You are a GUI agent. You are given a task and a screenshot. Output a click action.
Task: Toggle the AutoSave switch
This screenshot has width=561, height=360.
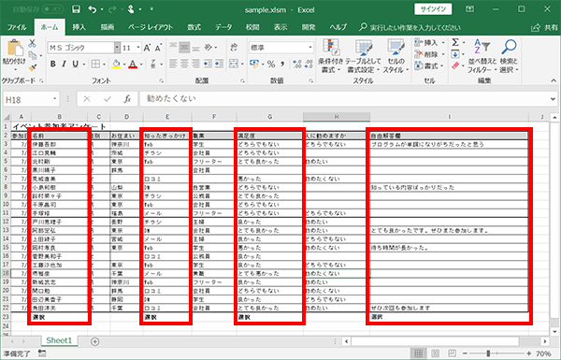52,9
